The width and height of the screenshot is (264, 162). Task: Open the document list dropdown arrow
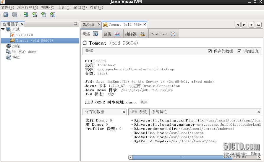click(x=251, y=25)
